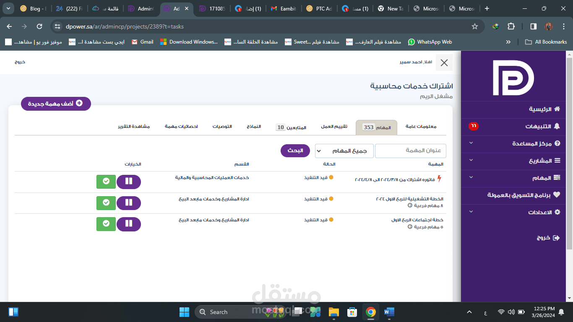Image resolution: width=573 pixels, height=322 pixels.
Task: Click the عنوان المهمة search field
Action: pos(411,151)
